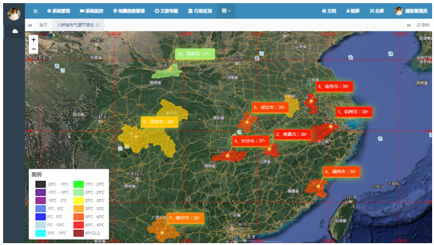This screenshot has height=245, width=434.
Task: Click the 10、西安市 temperature label
Action: tap(195, 54)
